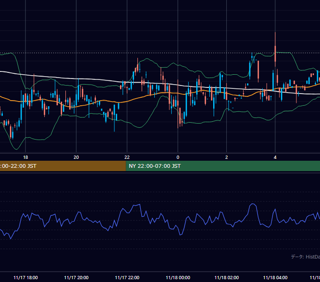Click the 18 hour axis label

pos(25,157)
